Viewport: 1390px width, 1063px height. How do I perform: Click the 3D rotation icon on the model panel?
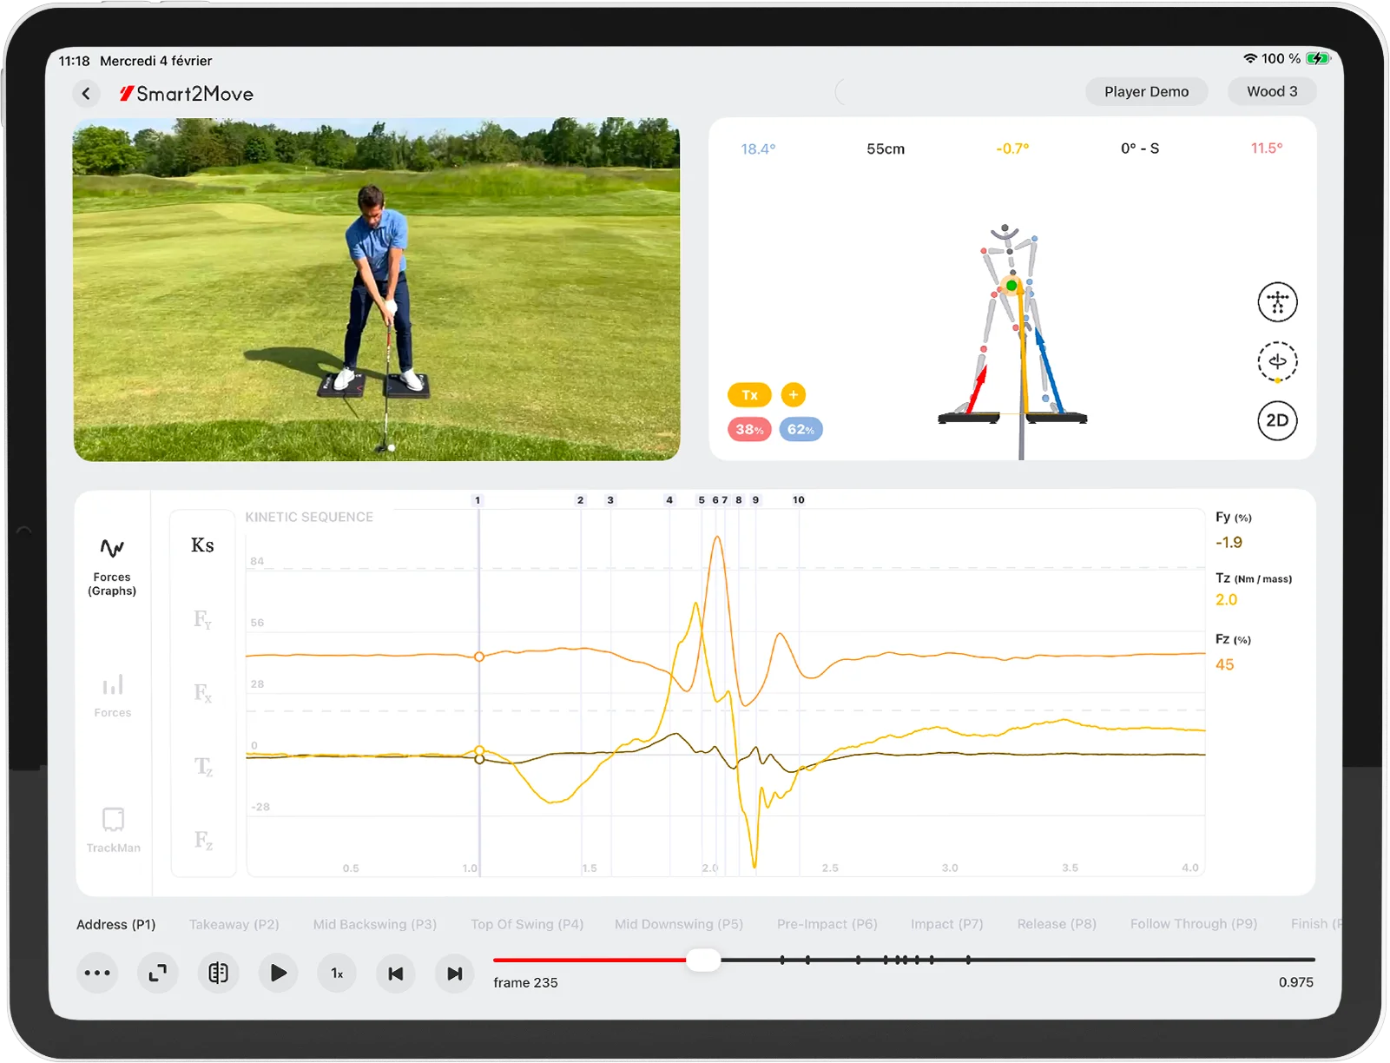[x=1276, y=362]
